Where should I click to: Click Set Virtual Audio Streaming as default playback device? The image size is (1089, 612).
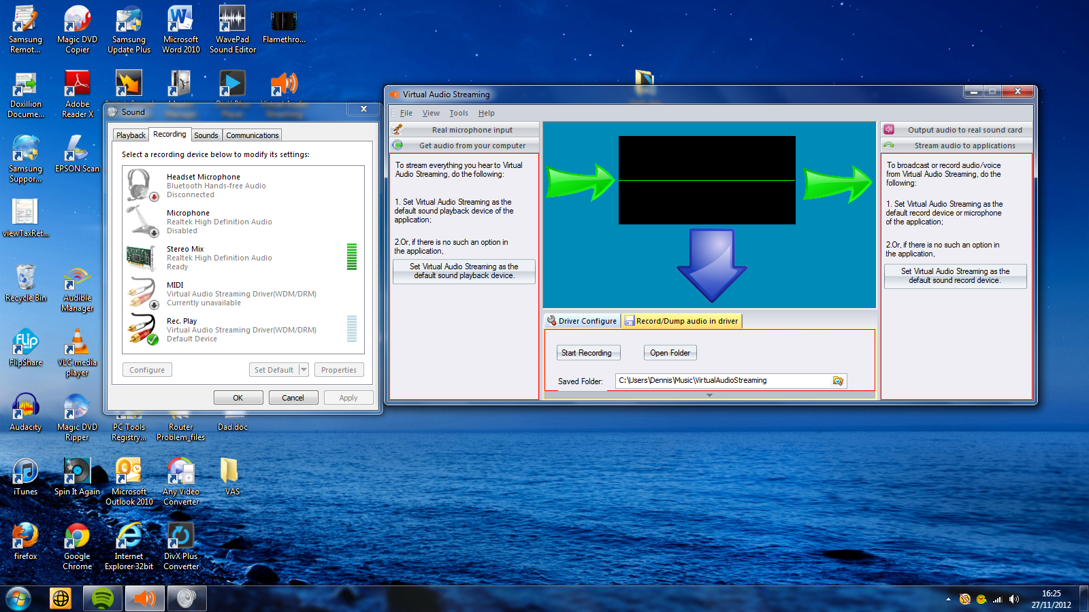coord(464,271)
